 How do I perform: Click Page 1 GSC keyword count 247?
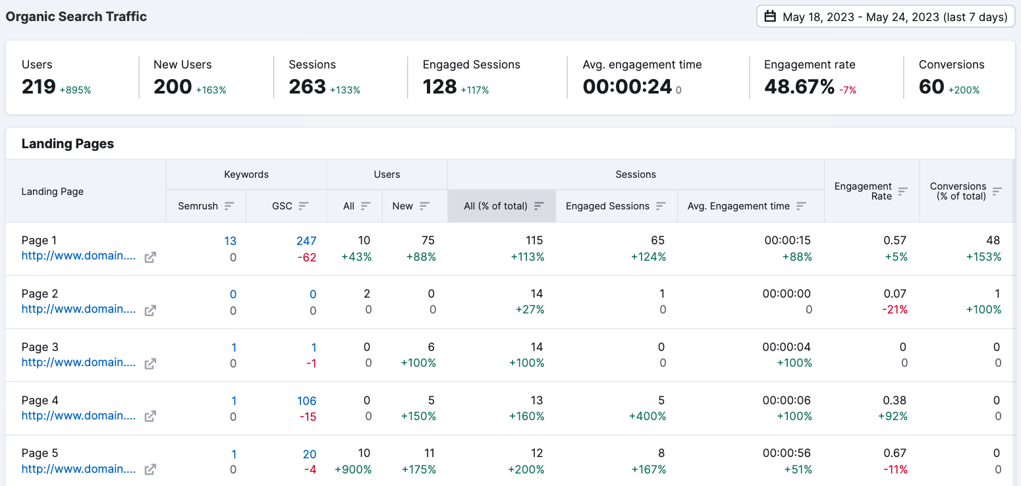(x=306, y=241)
